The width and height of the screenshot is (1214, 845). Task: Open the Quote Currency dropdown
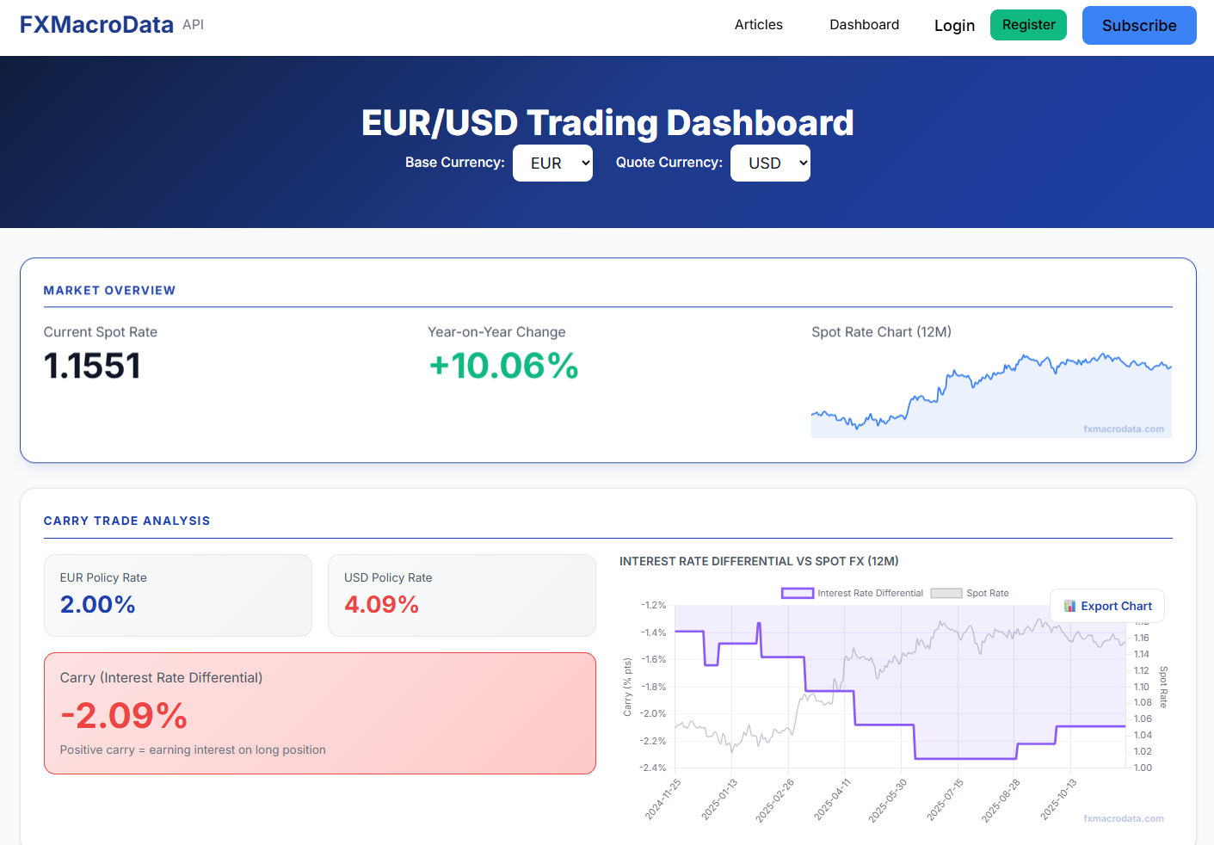click(x=770, y=163)
